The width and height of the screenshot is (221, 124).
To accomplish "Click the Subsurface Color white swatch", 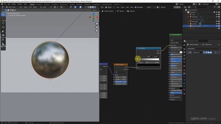I will pyautogui.click(x=181, y=52).
